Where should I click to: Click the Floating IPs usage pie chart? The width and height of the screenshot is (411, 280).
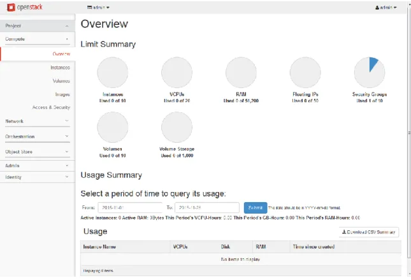coord(305,73)
